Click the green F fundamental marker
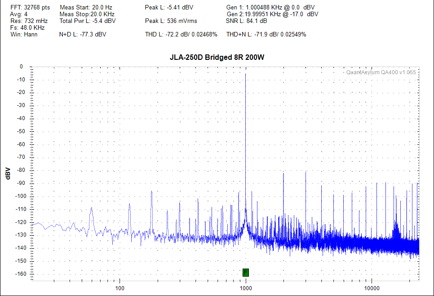434x296 pixels. pos(245,273)
